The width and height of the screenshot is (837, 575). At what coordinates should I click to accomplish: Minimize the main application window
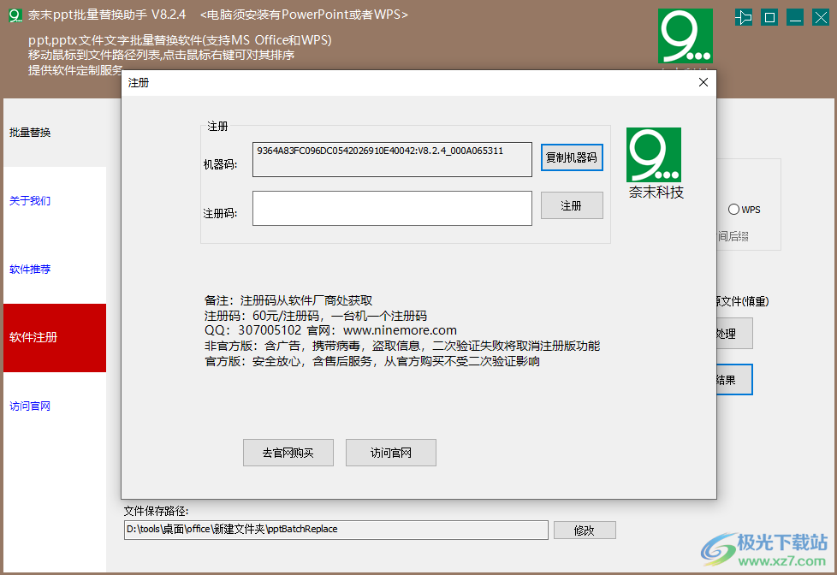point(795,18)
